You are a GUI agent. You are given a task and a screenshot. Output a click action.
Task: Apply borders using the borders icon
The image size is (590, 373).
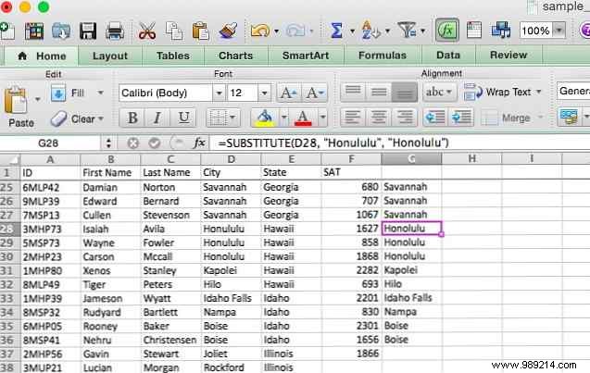(218, 118)
